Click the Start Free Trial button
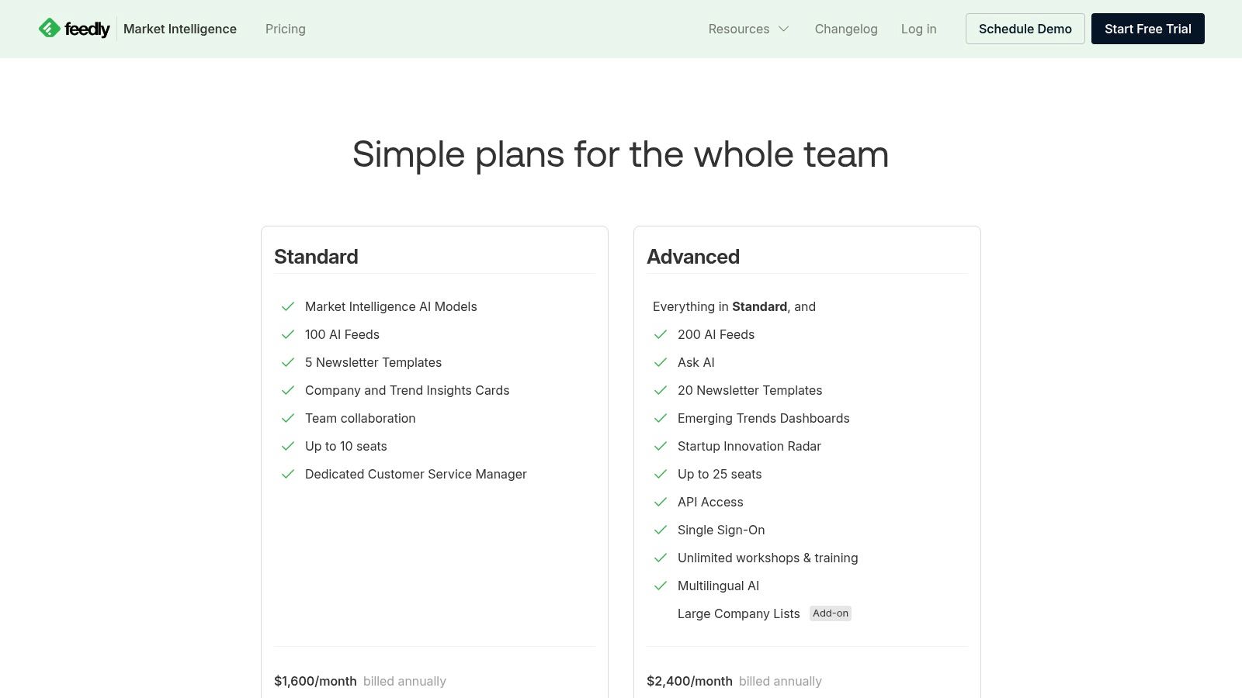Image resolution: width=1242 pixels, height=698 pixels. pyautogui.click(x=1147, y=29)
